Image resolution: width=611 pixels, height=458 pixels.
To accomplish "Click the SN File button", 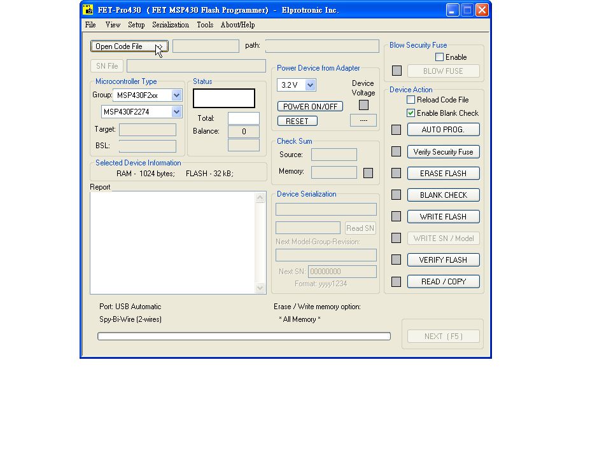I will click(107, 66).
